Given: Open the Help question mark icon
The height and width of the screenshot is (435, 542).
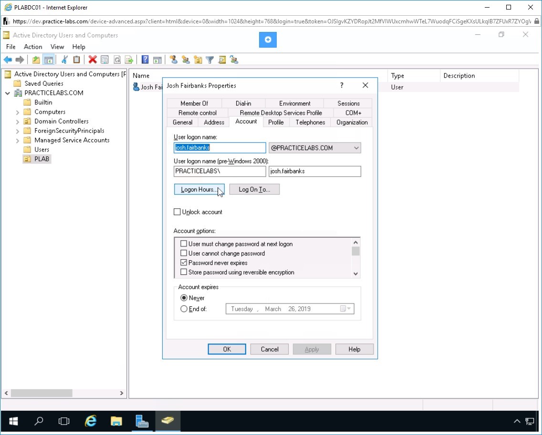Looking at the screenshot, I should 145,60.
